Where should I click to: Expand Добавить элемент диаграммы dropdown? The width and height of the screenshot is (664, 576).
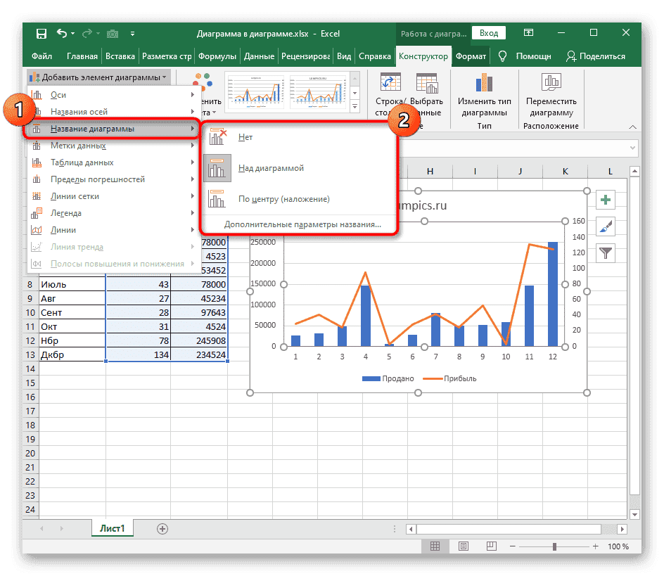point(99,77)
